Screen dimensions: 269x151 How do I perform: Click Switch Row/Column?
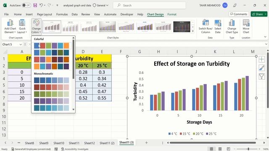(206, 26)
